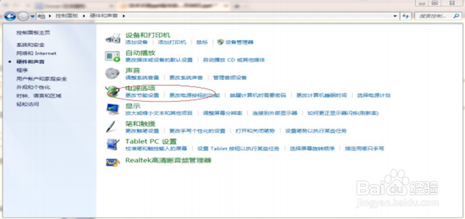This screenshot has width=465, height=219.
Task: Open 用户帐户和家庭安全 in the sidebar
Action: 42,79
